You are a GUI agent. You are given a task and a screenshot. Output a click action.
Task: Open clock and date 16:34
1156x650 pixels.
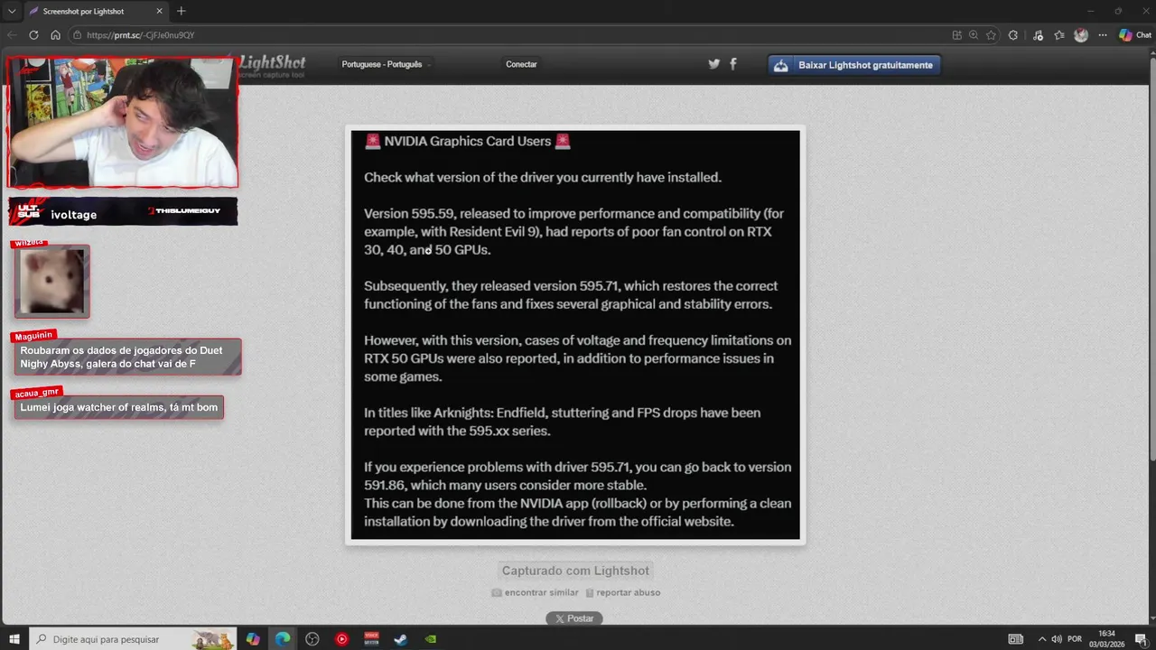click(x=1106, y=639)
